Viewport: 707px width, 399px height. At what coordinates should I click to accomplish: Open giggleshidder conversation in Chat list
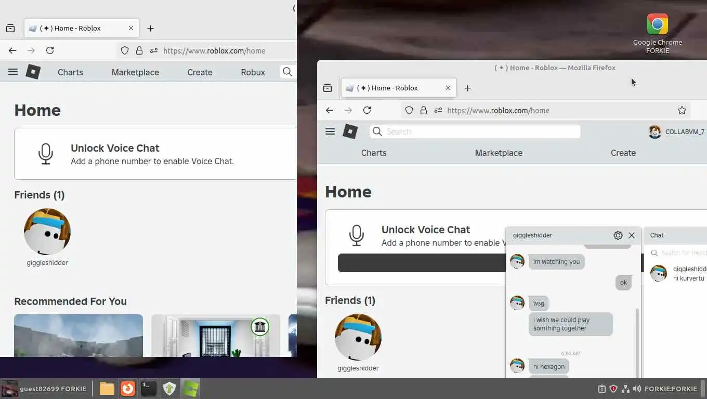click(676, 273)
